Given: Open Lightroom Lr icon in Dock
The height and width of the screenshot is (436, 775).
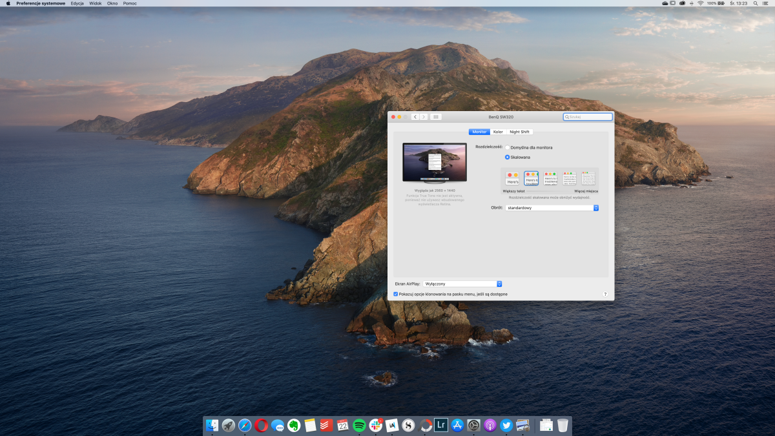Looking at the screenshot, I should [441, 425].
